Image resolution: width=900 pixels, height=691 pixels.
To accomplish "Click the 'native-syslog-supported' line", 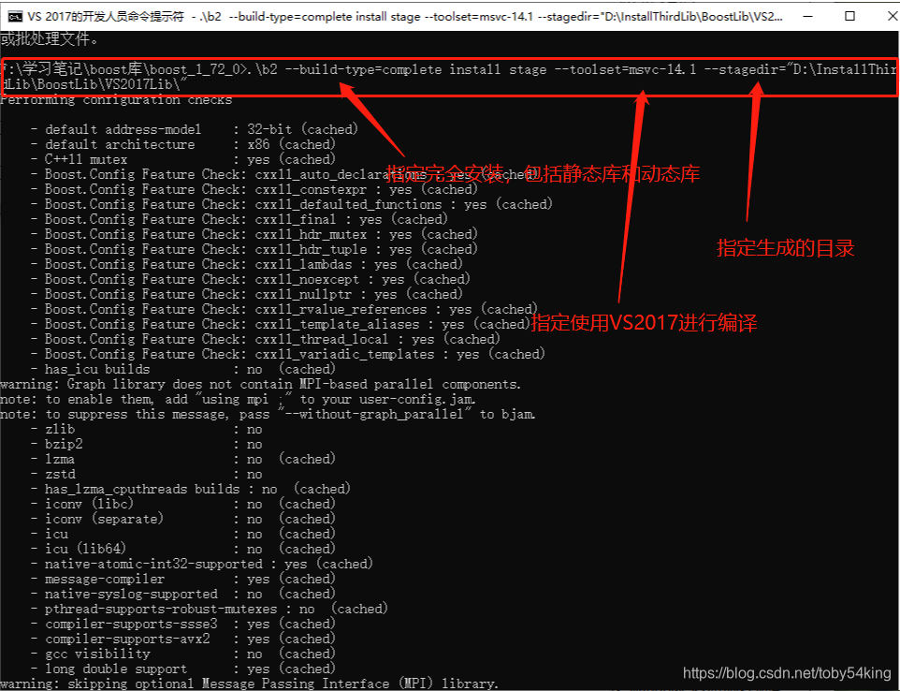I will click(x=183, y=594).
